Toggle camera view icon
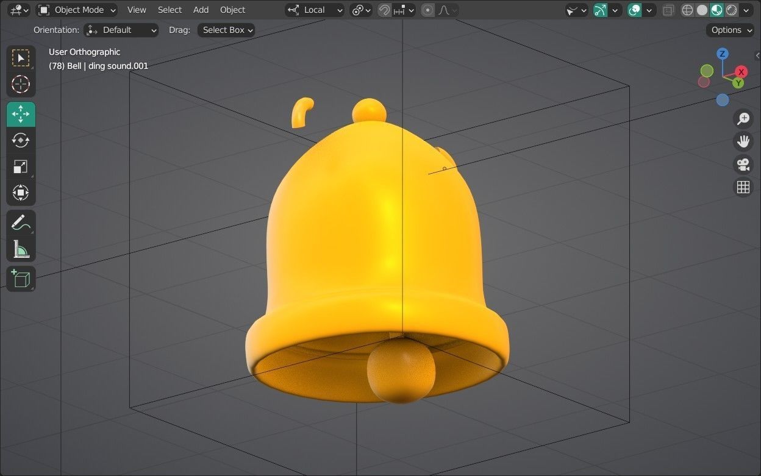This screenshot has height=476, width=761. [743, 165]
